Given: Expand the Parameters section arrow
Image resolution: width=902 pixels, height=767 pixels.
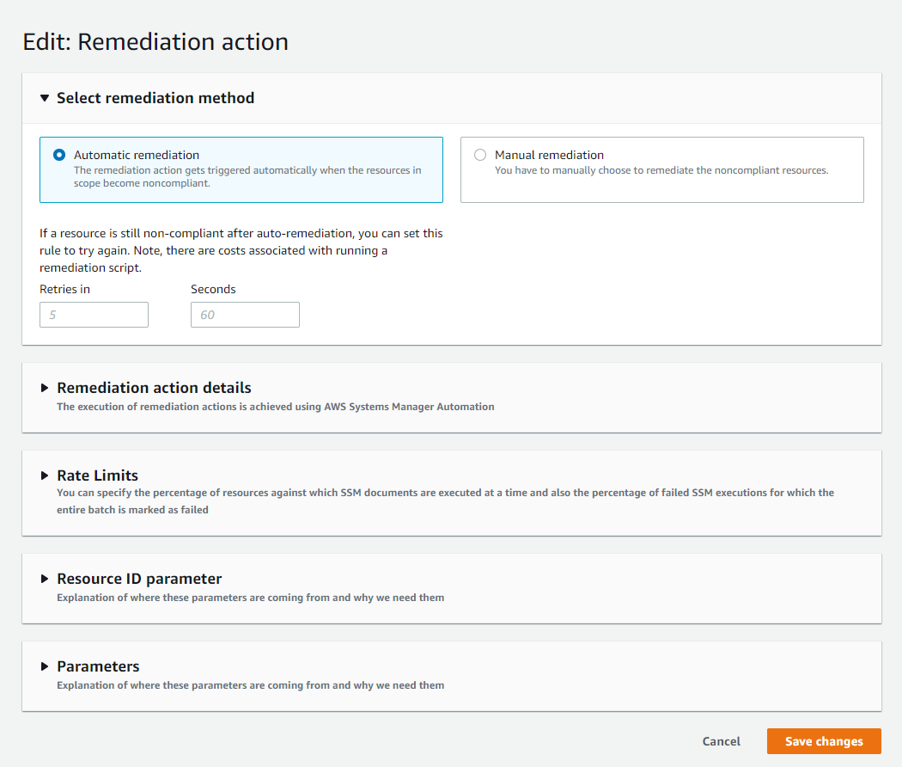Looking at the screenshot, I should 45,666.
